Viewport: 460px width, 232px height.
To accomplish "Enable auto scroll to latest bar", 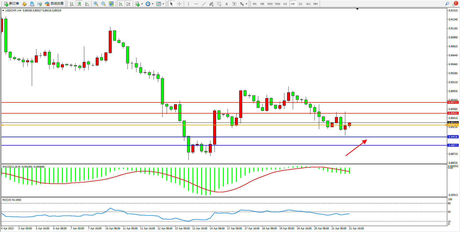I will coord(121,4).
